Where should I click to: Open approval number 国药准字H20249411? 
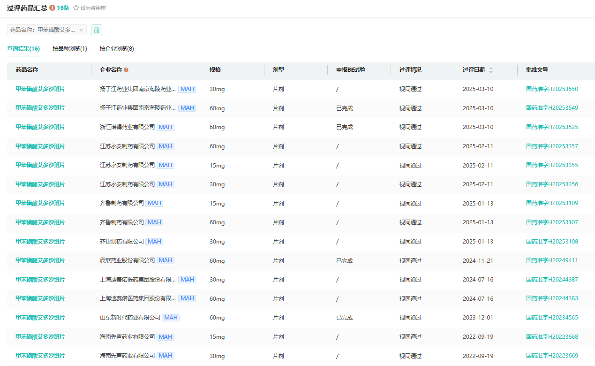coord(552,260)
